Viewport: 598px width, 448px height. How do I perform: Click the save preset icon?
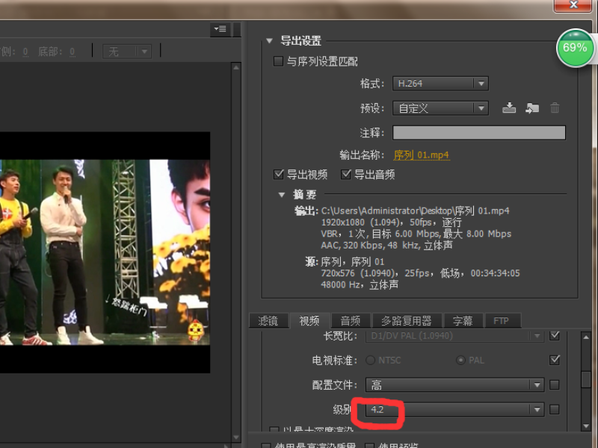tap(509, 108)
